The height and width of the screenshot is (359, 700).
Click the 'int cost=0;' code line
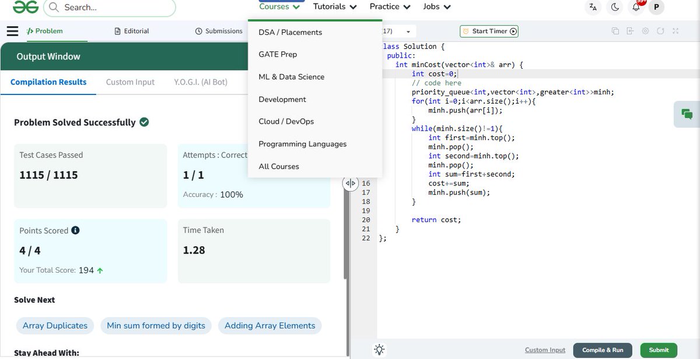point(435,74)
